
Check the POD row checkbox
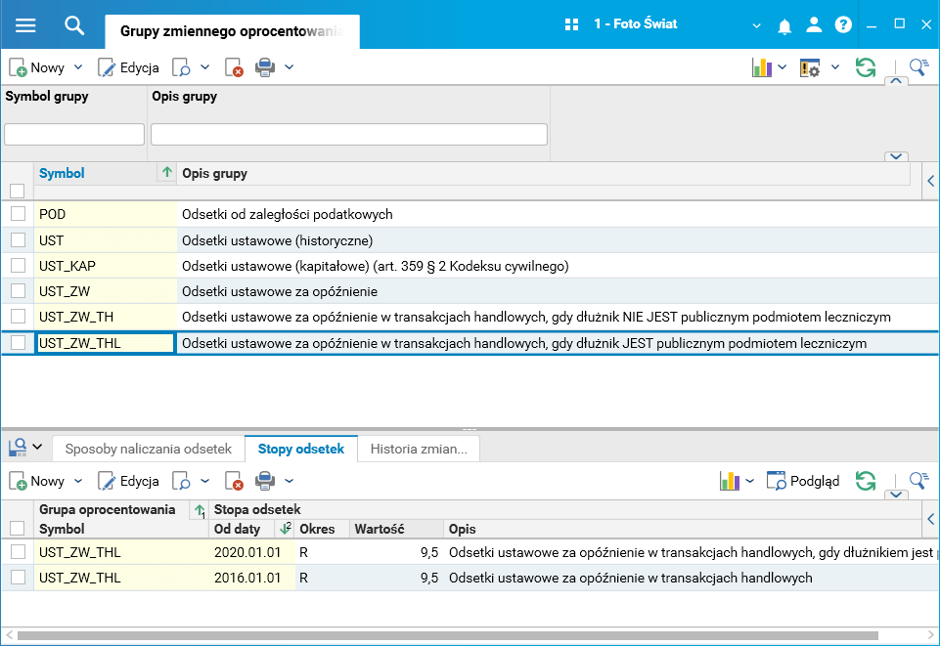(18, 214)
